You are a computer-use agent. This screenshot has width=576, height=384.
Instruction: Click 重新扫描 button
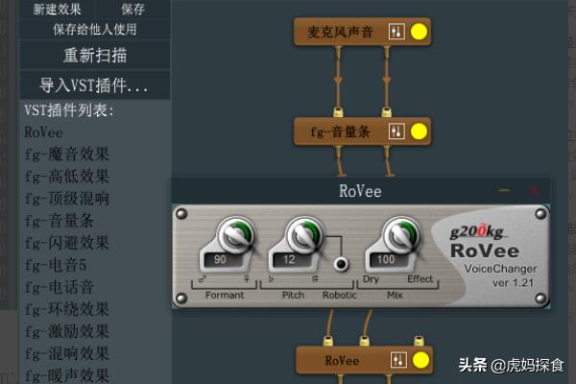[95, 56]
